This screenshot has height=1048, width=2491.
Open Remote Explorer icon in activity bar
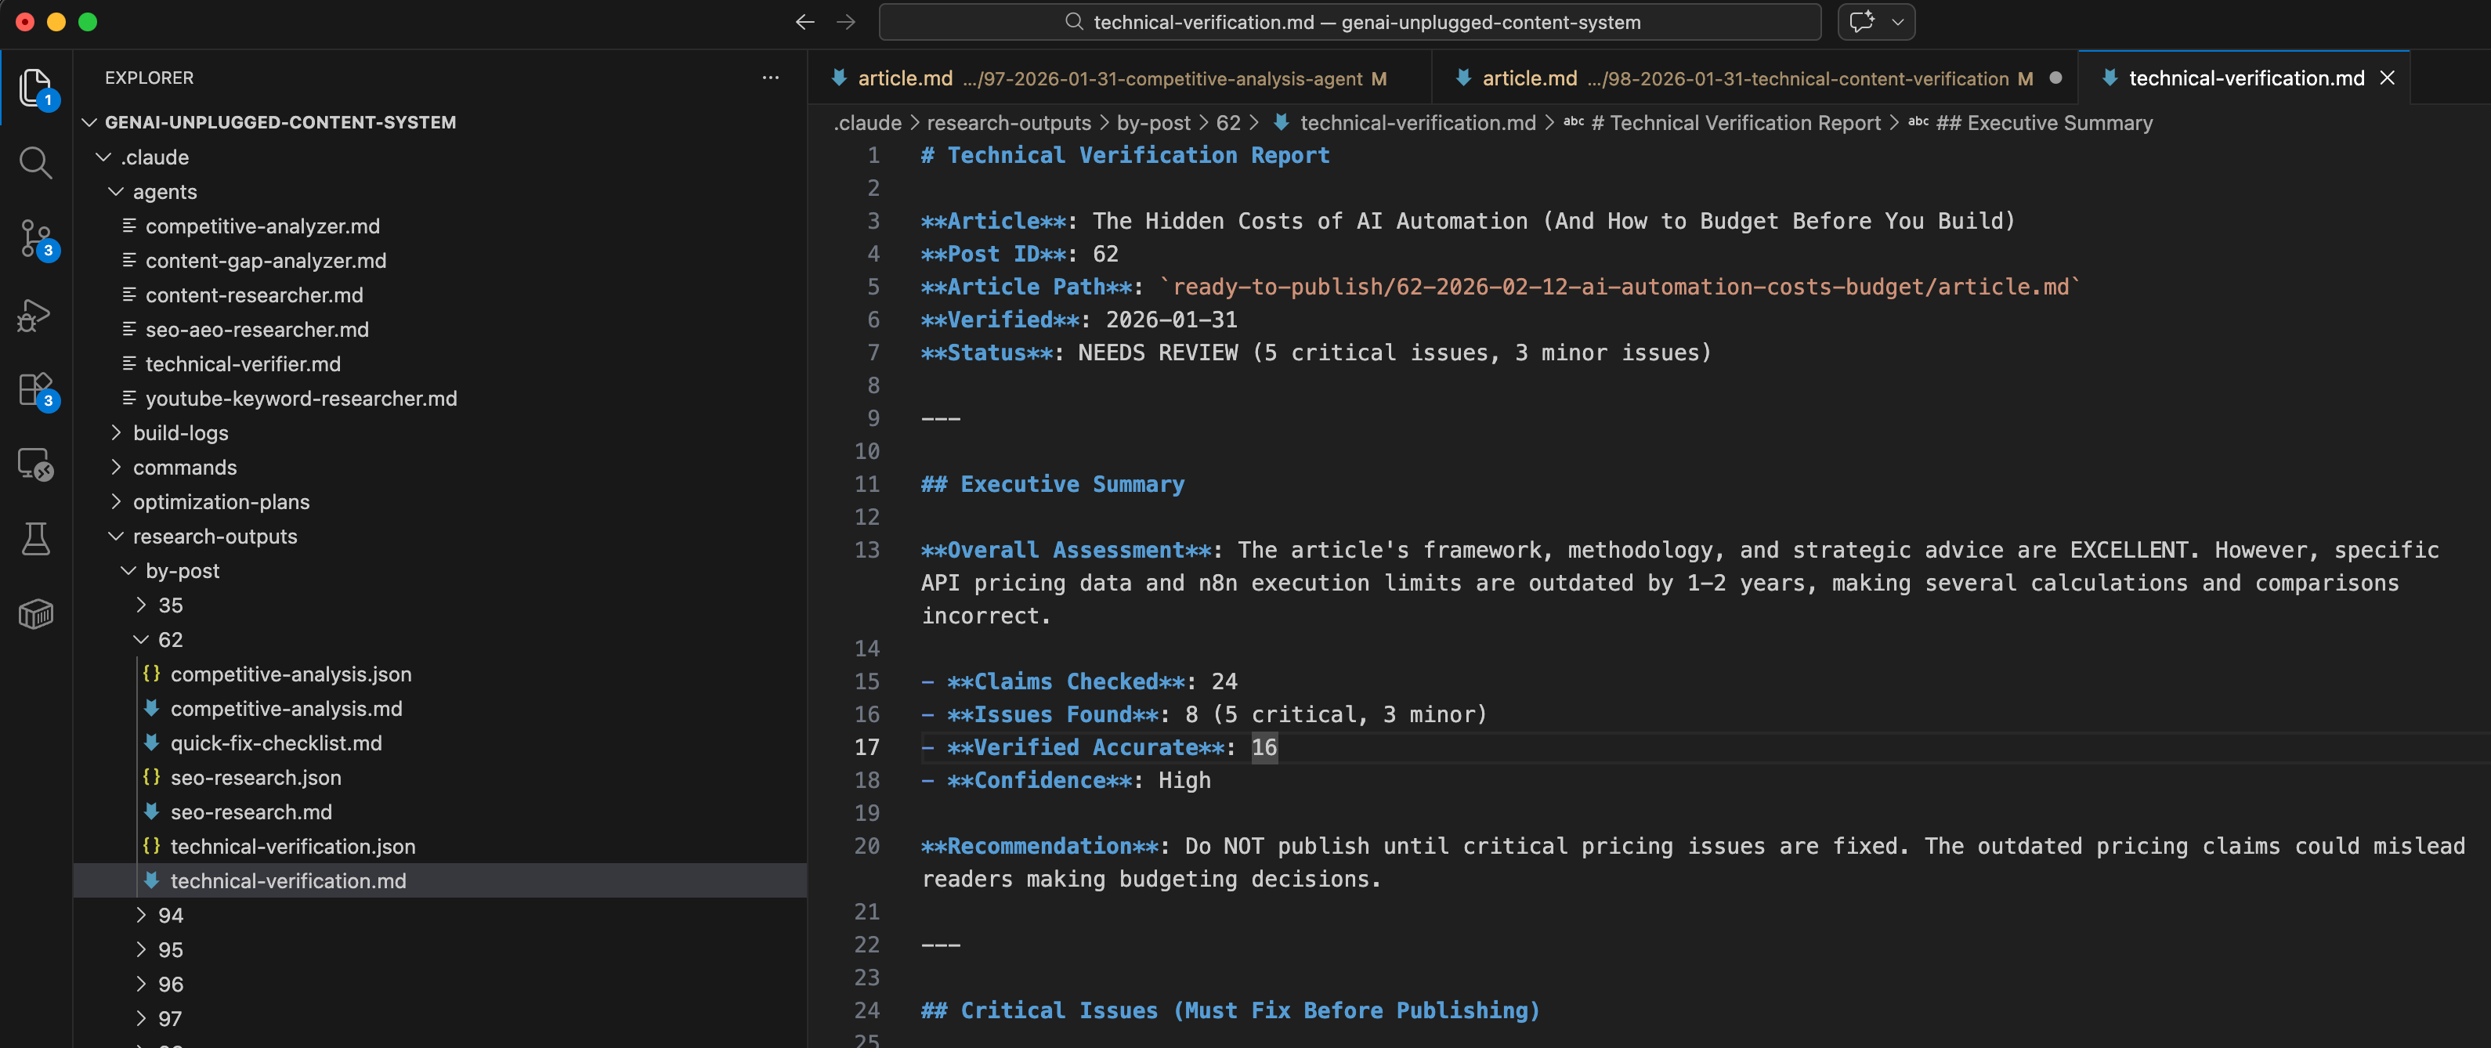(x=36, y=464)
